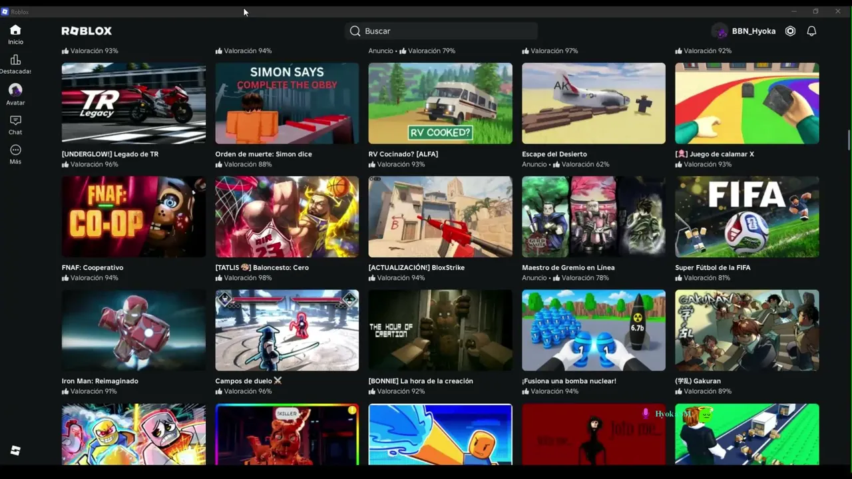The height and width of the screenshot is (479, 852).
Task: Open the basketball dunk game thumbnail
Action: (x=287, y=217)
